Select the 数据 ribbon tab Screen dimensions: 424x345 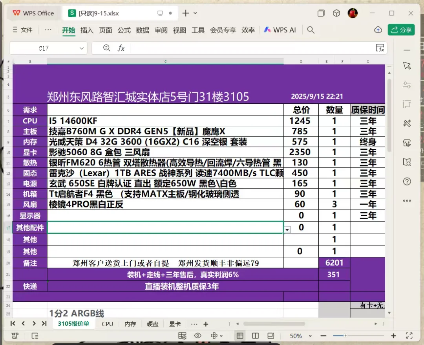pyautogui.click(x=143, y=30)
